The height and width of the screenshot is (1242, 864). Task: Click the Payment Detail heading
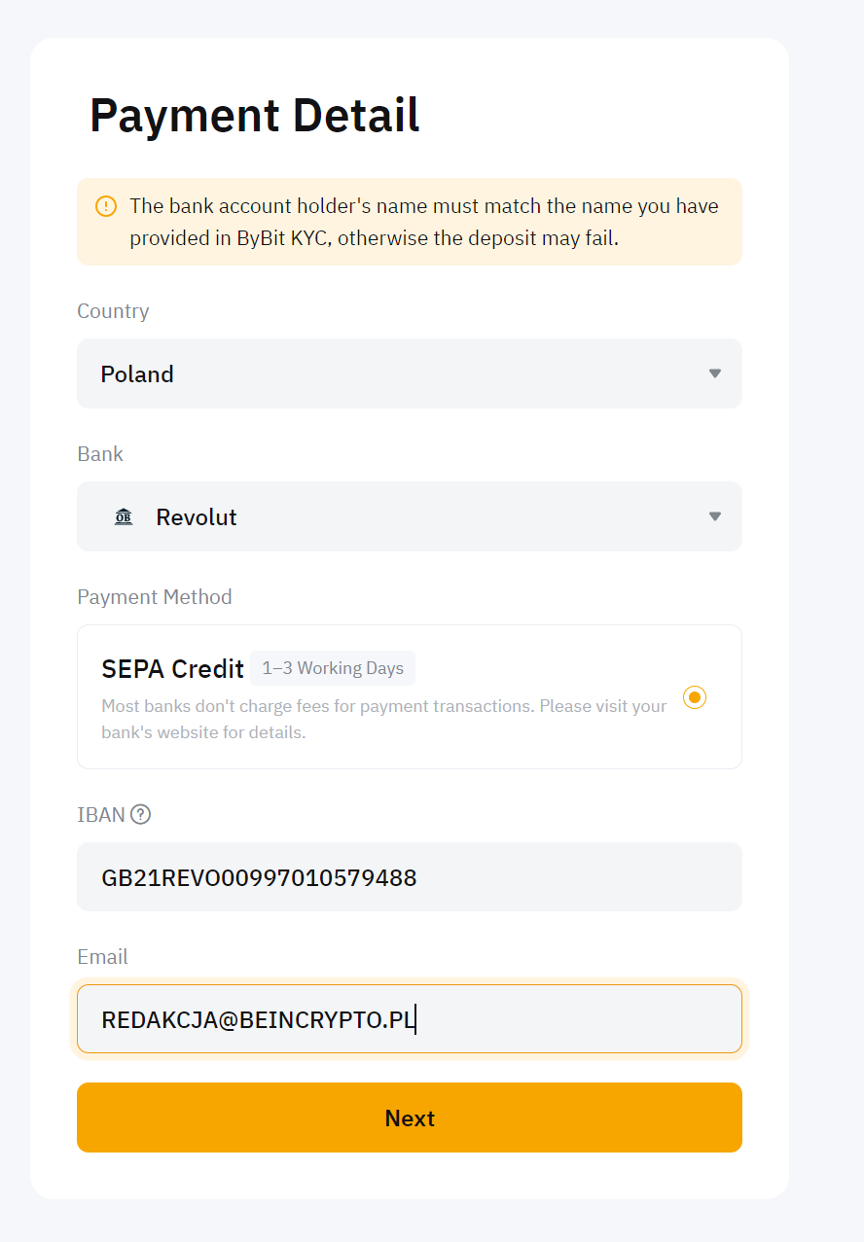[x=255, y=115]
